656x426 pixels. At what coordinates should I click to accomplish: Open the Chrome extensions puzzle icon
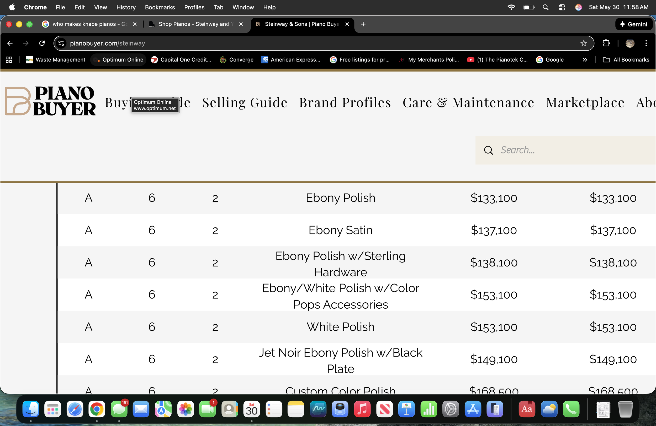tap(606, 43)
